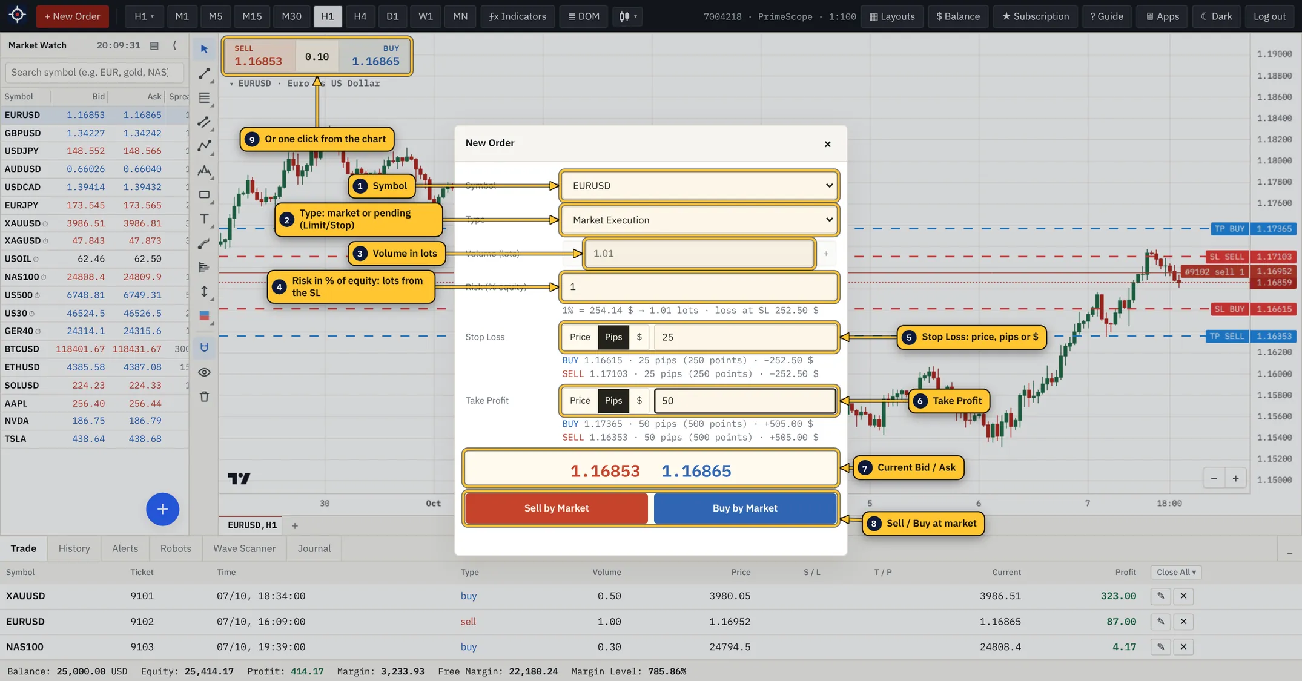Select the volume profile tool

204,268
